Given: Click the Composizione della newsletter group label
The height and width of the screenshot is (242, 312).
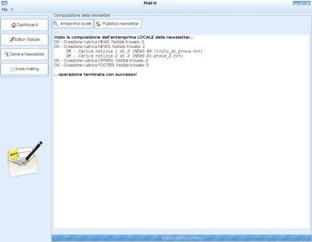Looking at the screenshot, I should tap(82, 15).
